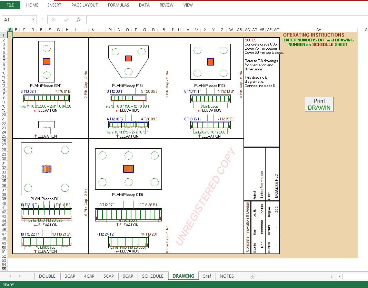Select the Graf sheet tab
The height and width of the screenshot is (288, 368).
coord(207,276)
